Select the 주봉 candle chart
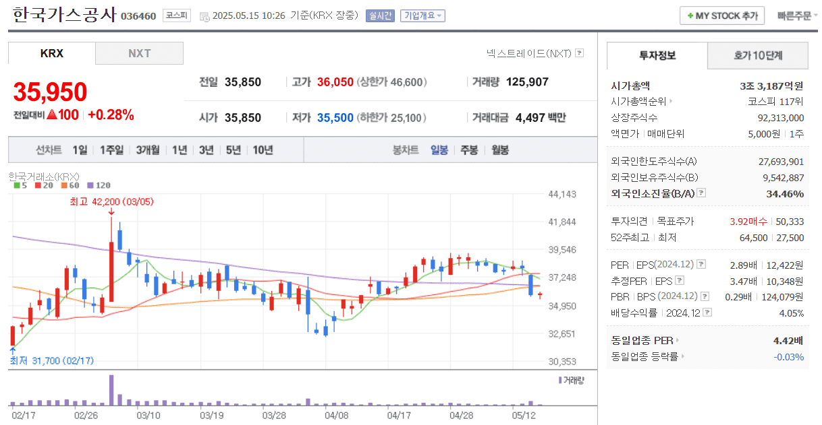822x425 pixels. pos(469,150)
